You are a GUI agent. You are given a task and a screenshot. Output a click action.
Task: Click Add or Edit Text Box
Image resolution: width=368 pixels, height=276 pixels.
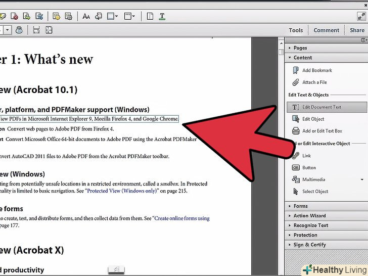pyautogui.click(x=322, y=131)
